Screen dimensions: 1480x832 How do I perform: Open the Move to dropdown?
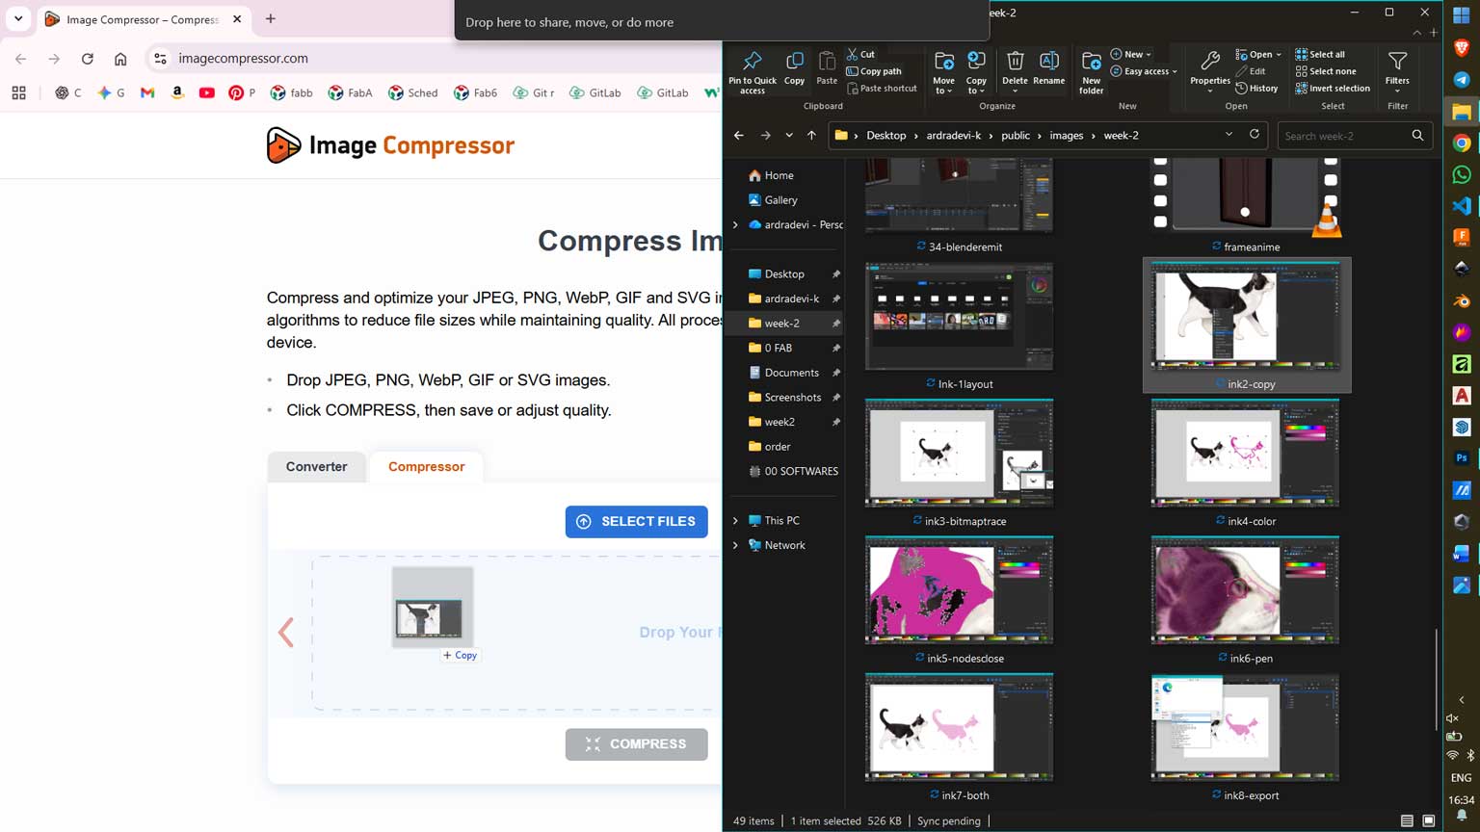click(943, 69)
